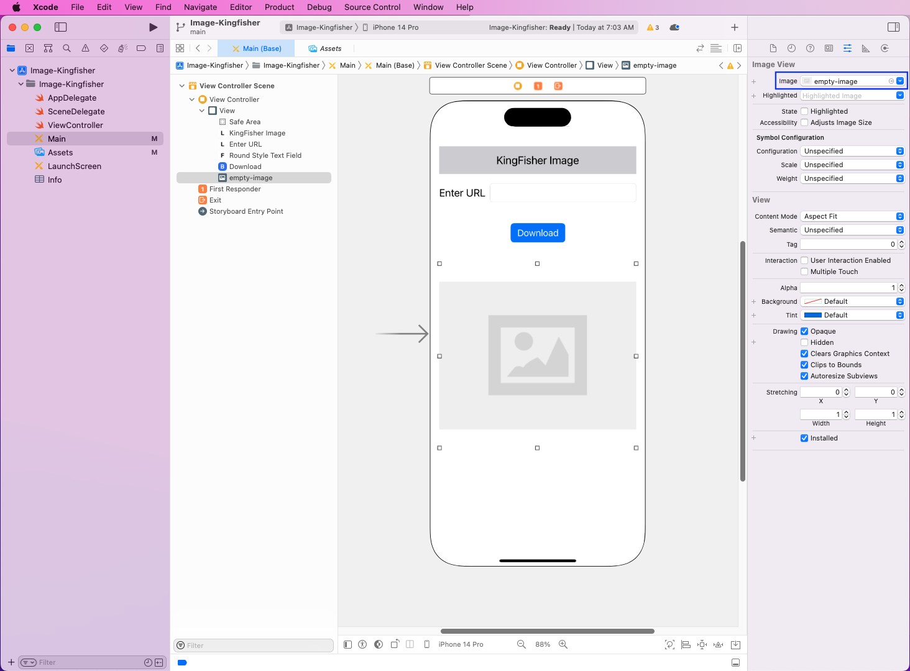Open the Editor menu
The image size is (910, 671).
(x=241, y=7)
